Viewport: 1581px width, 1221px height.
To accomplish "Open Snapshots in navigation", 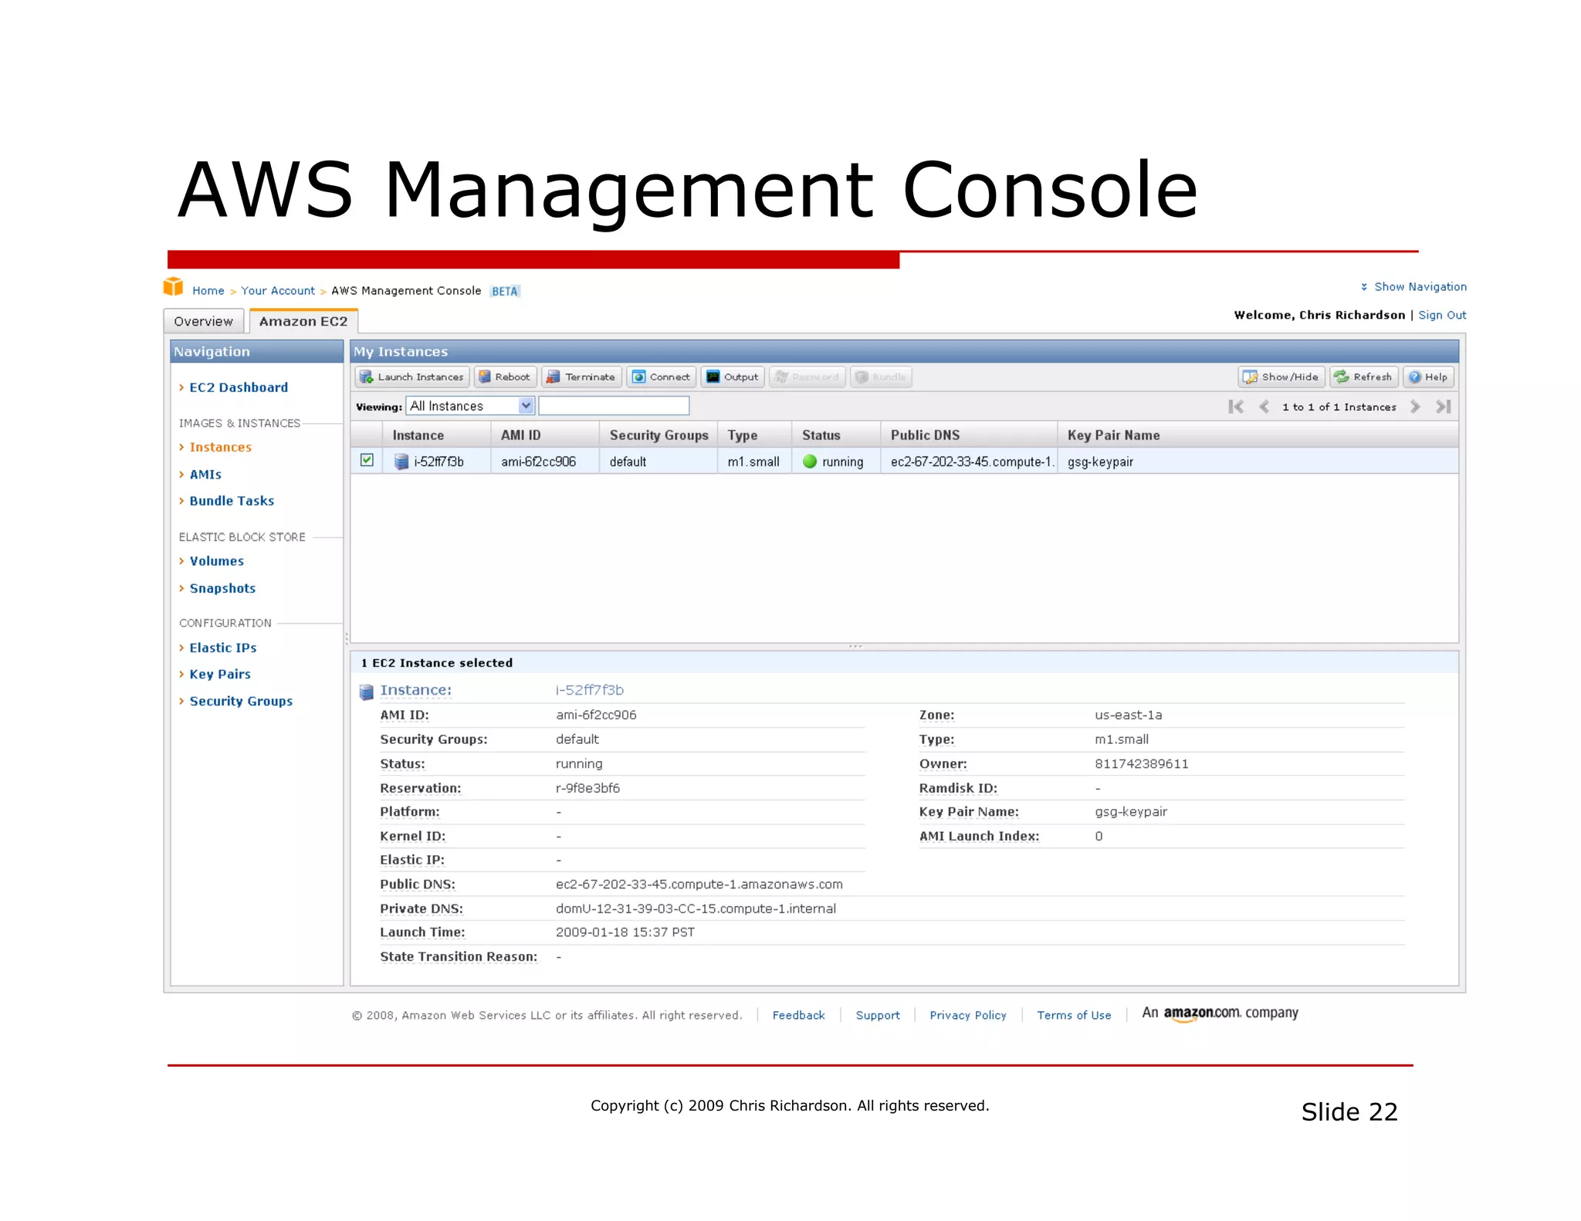I will pyautogui.click(x=222, y=588).
